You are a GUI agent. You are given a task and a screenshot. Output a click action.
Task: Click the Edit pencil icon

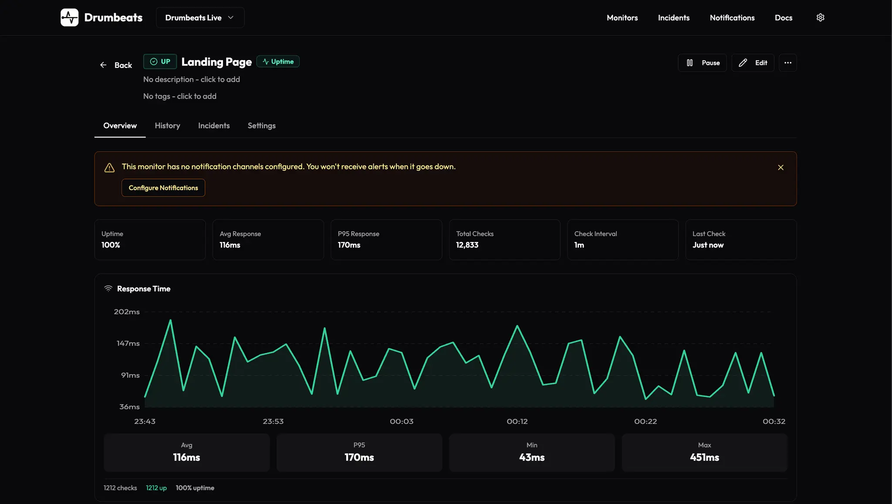(x=743, y=63)
